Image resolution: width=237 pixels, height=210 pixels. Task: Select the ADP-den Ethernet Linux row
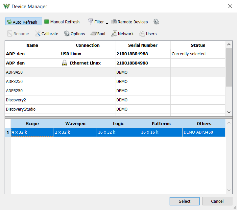(115, 63)
